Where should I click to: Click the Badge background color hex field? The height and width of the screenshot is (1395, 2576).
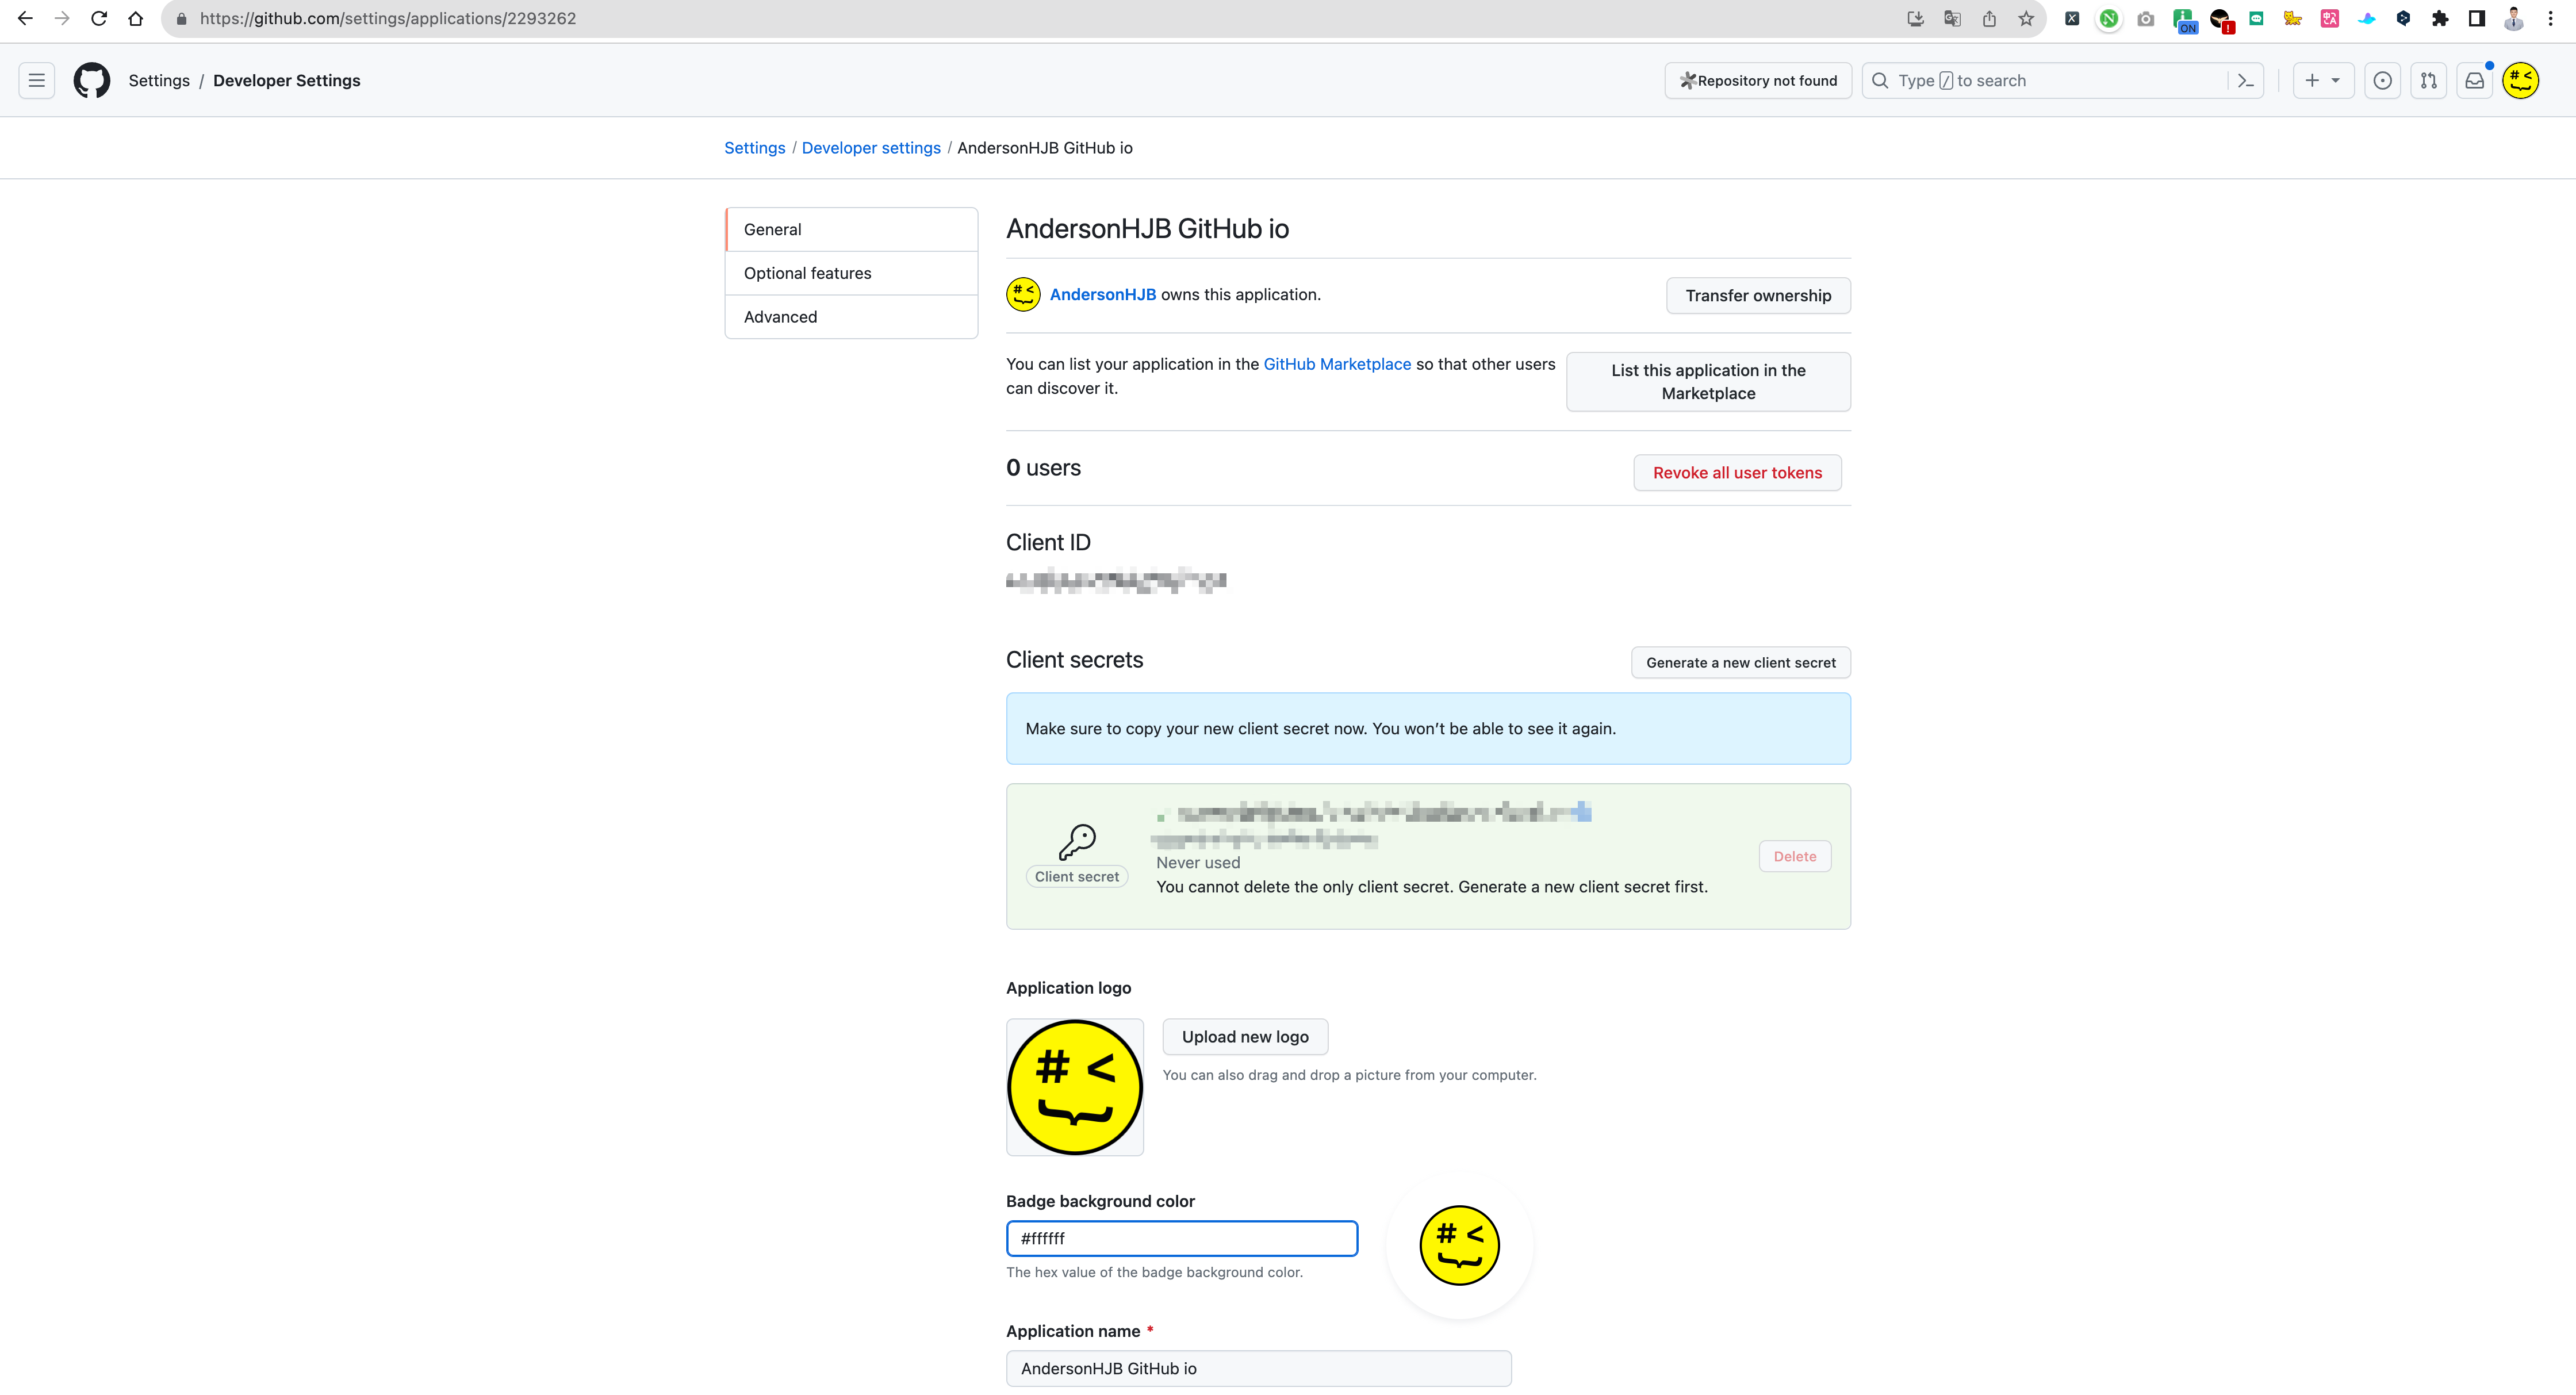click(1182, 1238)
